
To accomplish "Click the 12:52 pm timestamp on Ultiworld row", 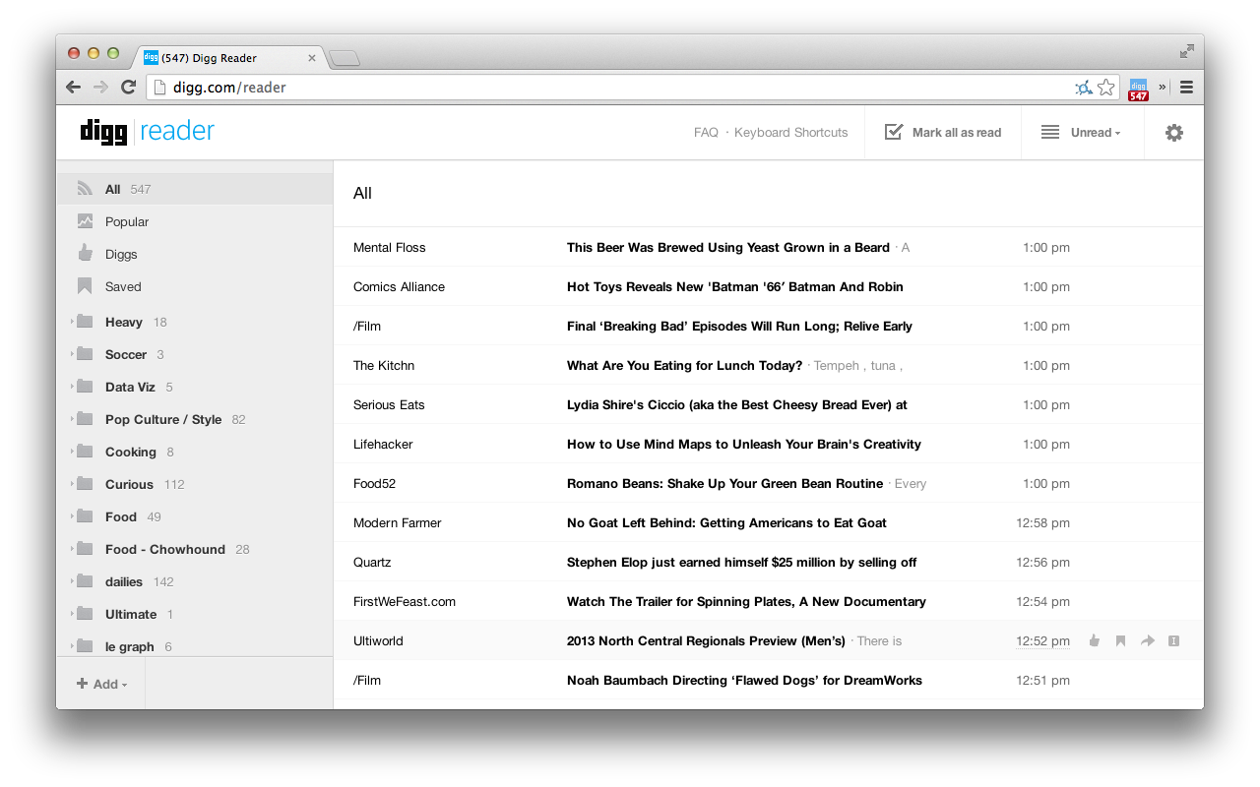I will coord(1042,641).
